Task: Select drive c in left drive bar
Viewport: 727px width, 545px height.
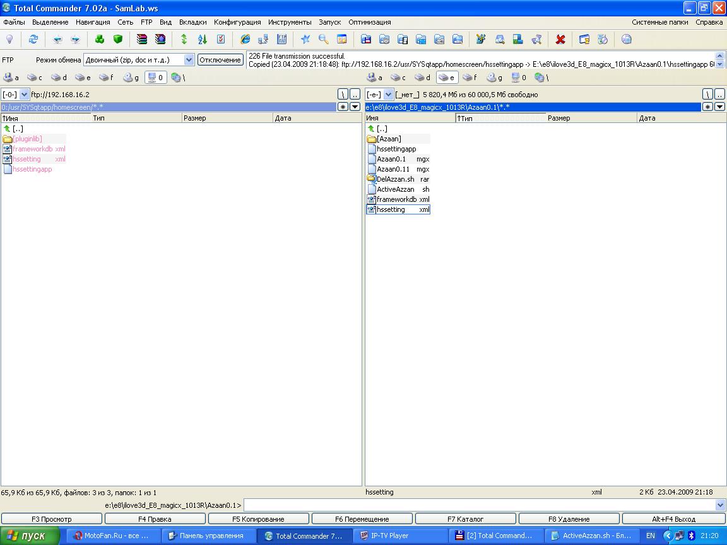Action: pyautogui.click(x=35, y=78)
